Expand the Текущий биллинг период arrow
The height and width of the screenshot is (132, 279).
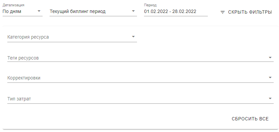pyautogui.click(x=133, y=11)
